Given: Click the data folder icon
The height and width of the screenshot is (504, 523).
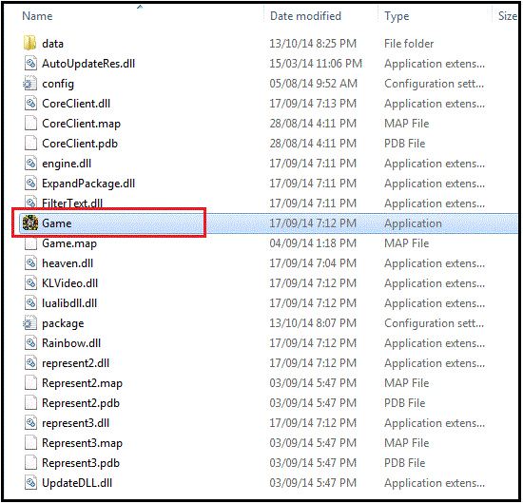Looking at the screenshot, I should (30, 44).
